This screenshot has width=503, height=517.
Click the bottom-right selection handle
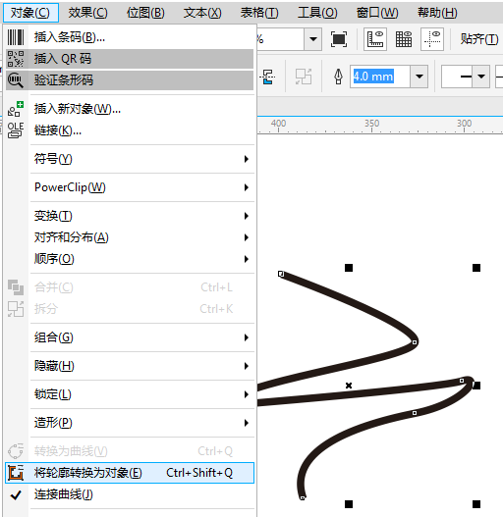tap(476, 504)
